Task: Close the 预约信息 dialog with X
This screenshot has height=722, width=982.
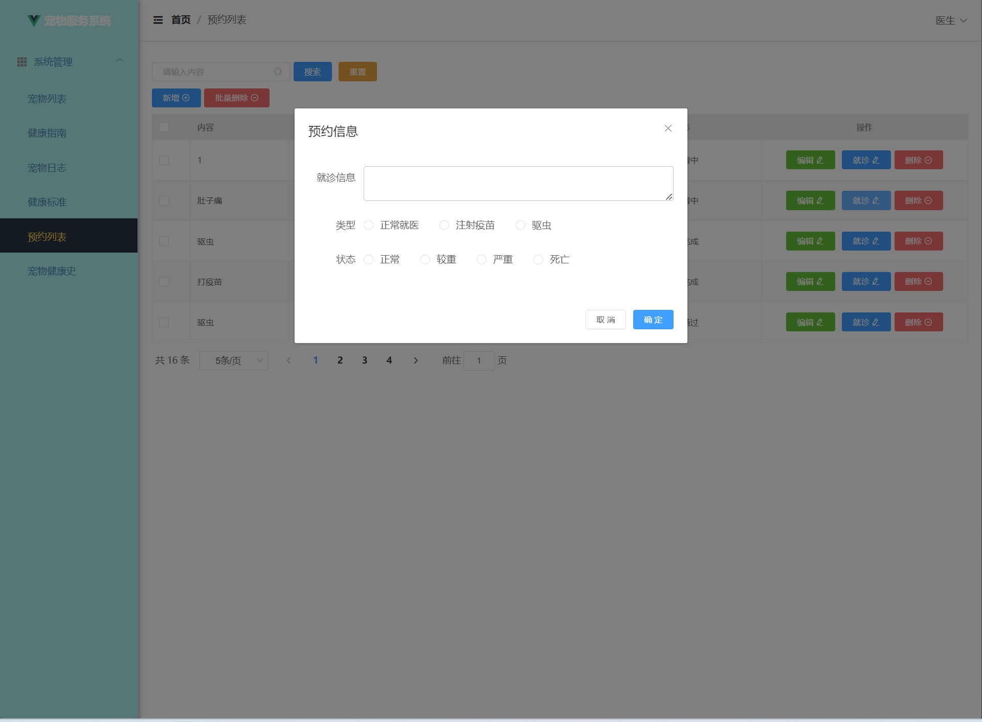Action: pos(668,128)
